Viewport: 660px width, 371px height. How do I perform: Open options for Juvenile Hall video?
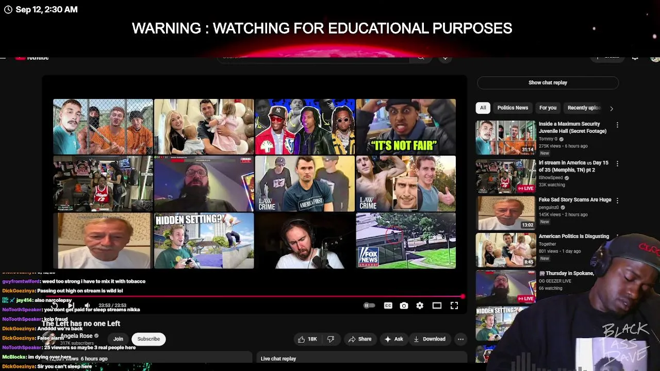coord(617,125)
